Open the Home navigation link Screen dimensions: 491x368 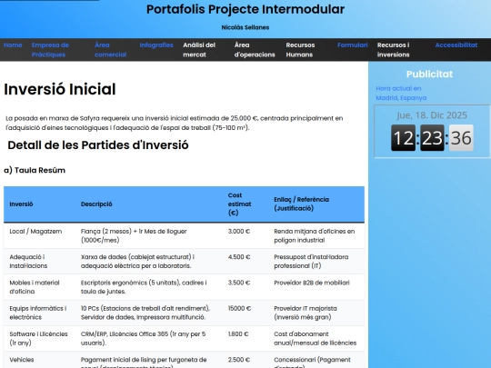click(13, 45)
